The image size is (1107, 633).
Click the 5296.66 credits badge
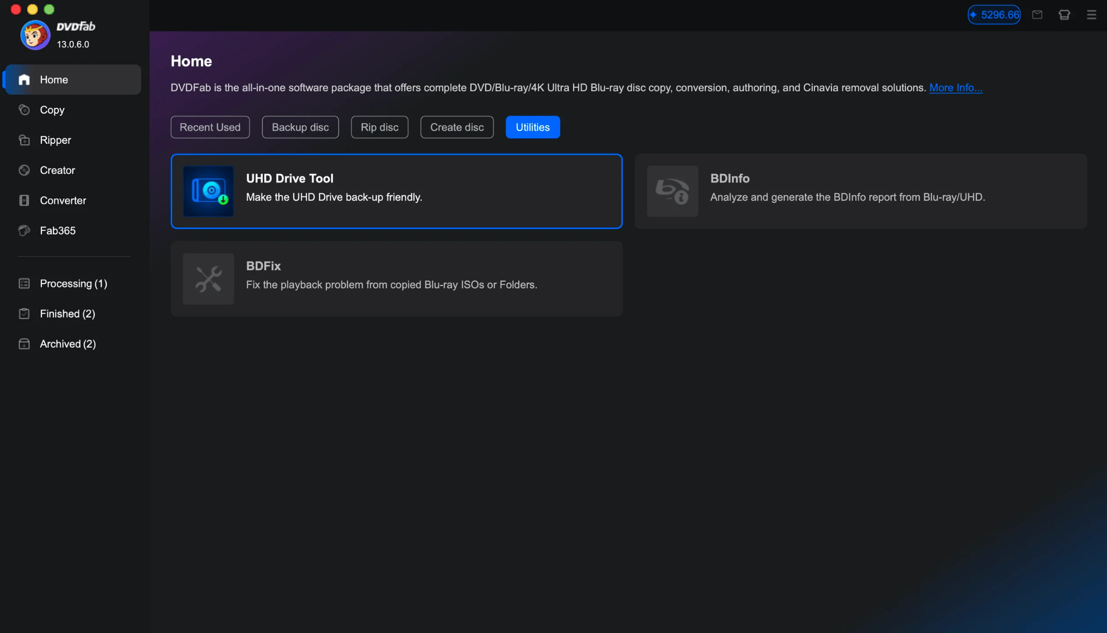pos(994,15)
